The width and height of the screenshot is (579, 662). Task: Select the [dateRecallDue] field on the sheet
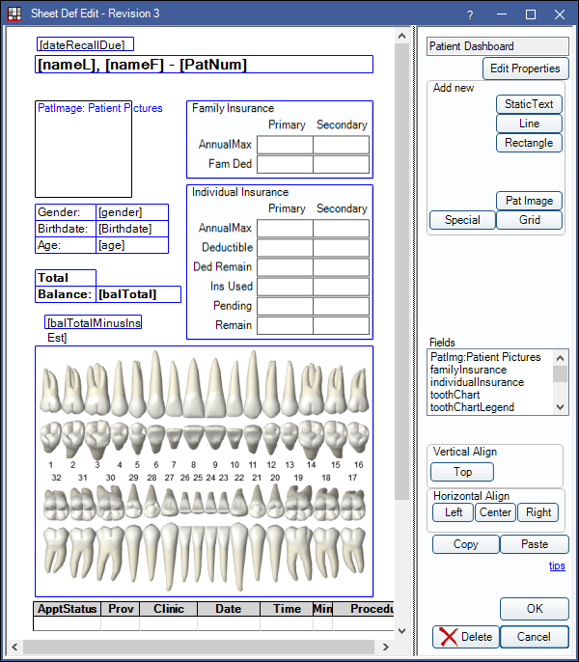[85, 44]
